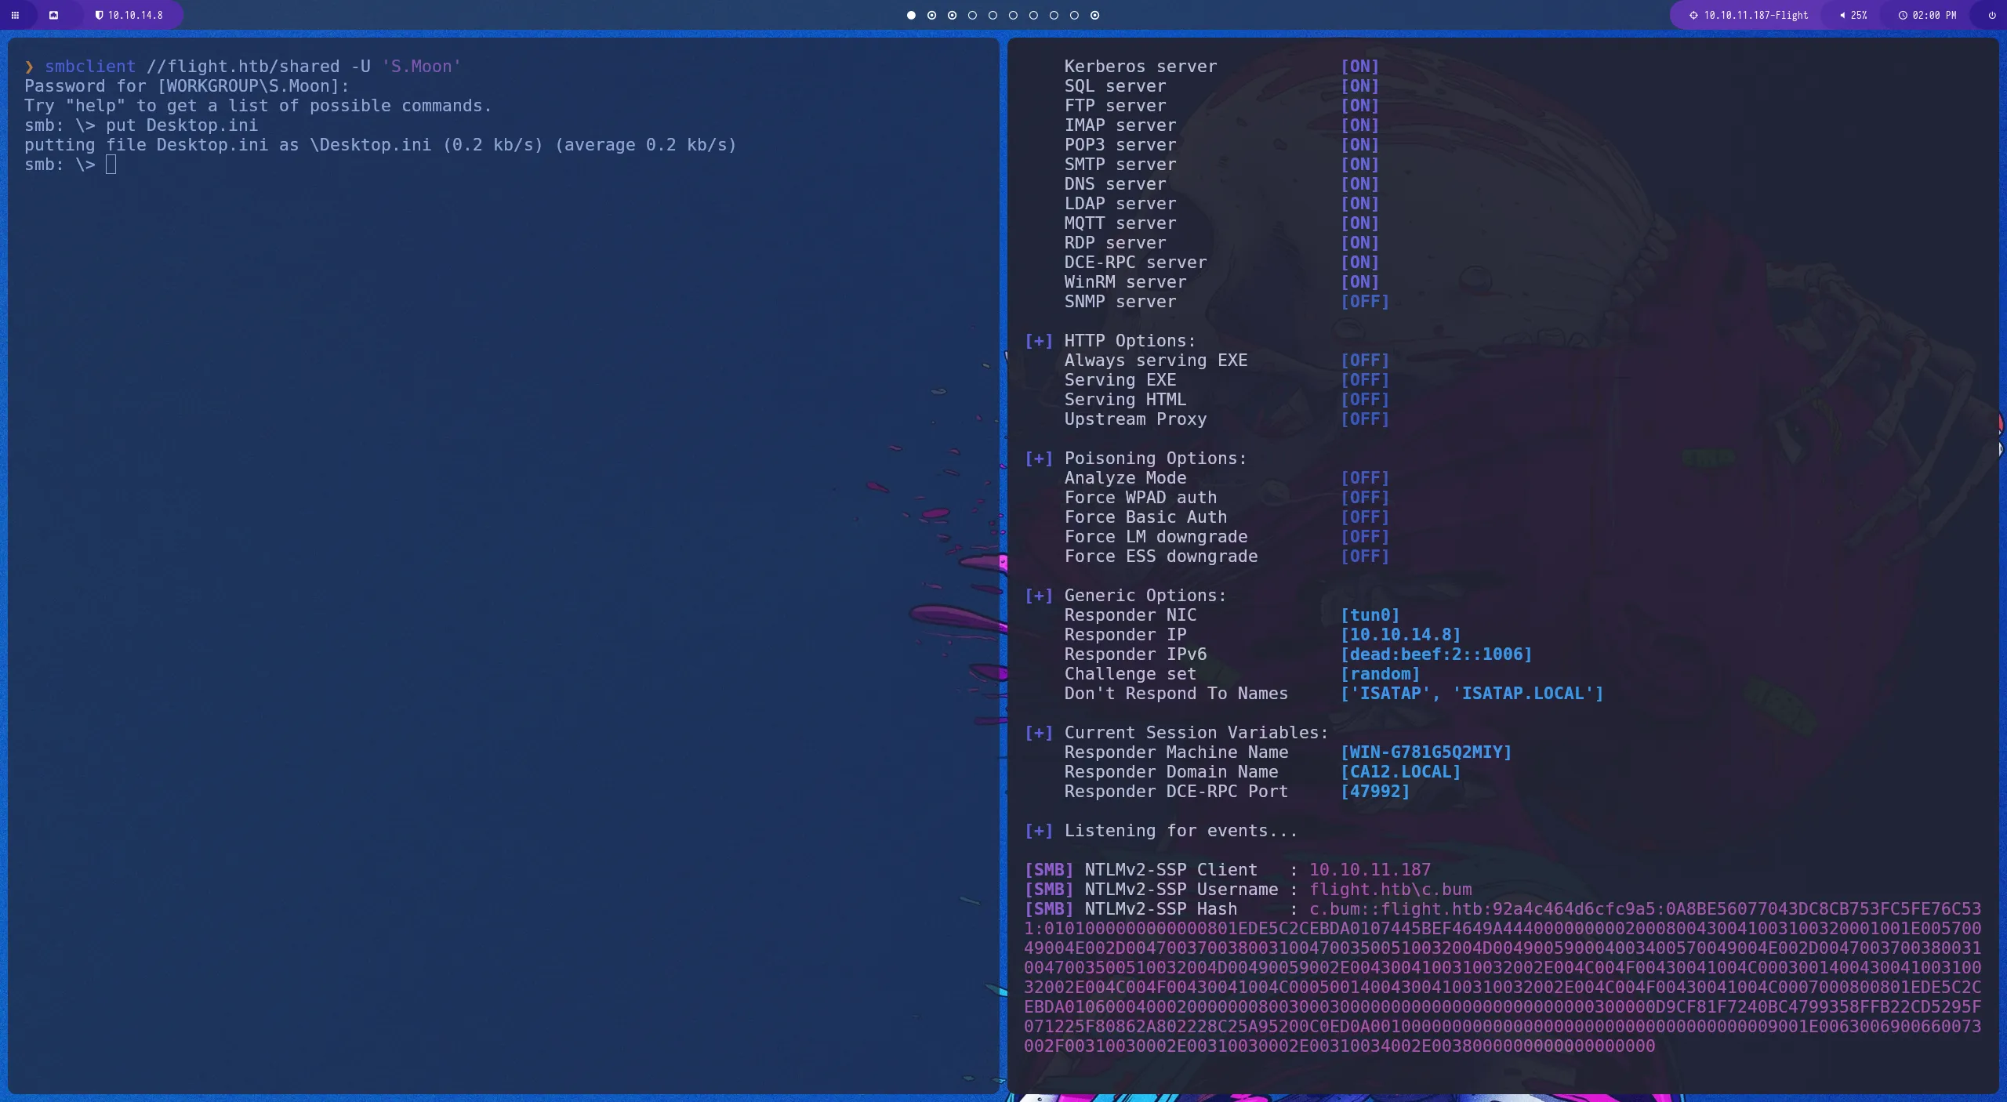Click the NTLMv2-SSP client IP 10.10.11.187

click(1370, 870)
